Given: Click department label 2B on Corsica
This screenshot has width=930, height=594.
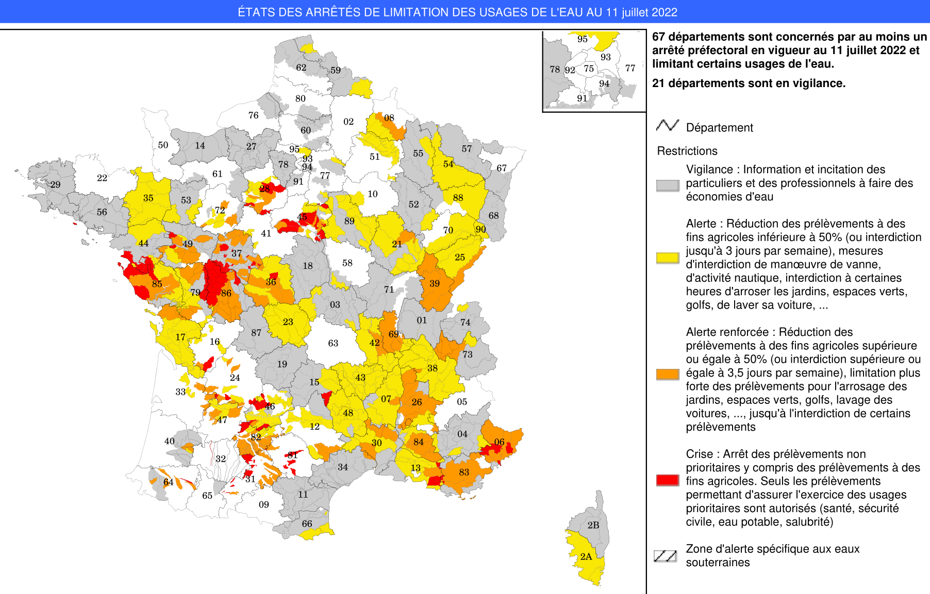Looking at the screenshot, I should click(593, 525).
